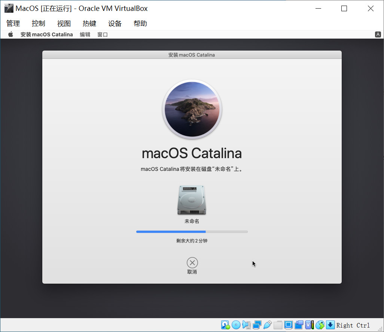
Task: Click the 未命名 disk drive icon
Action: [192, 200]
